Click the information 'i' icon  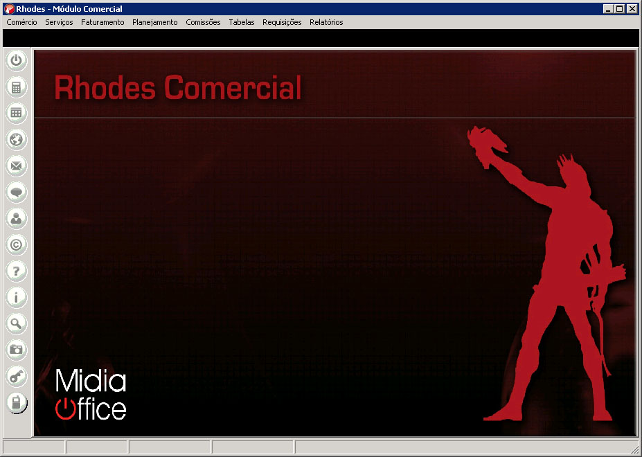pos(17,297)
